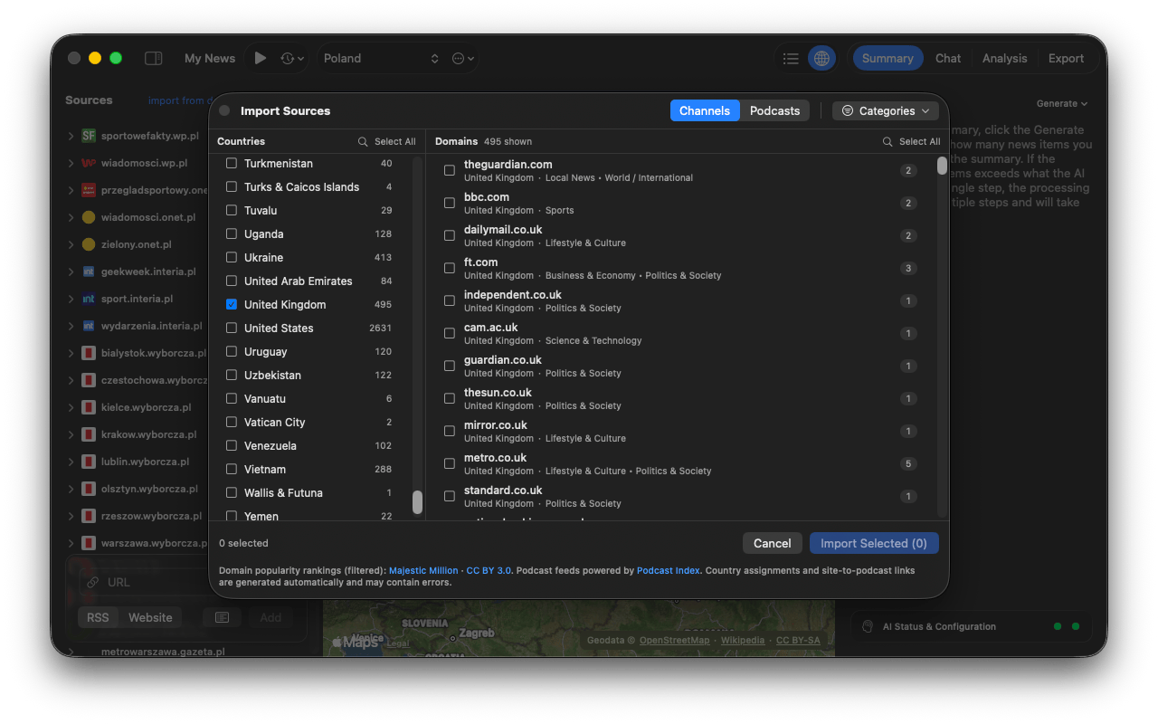
Task: Click the article view icon beside Website
Action: tap(222, 617)
